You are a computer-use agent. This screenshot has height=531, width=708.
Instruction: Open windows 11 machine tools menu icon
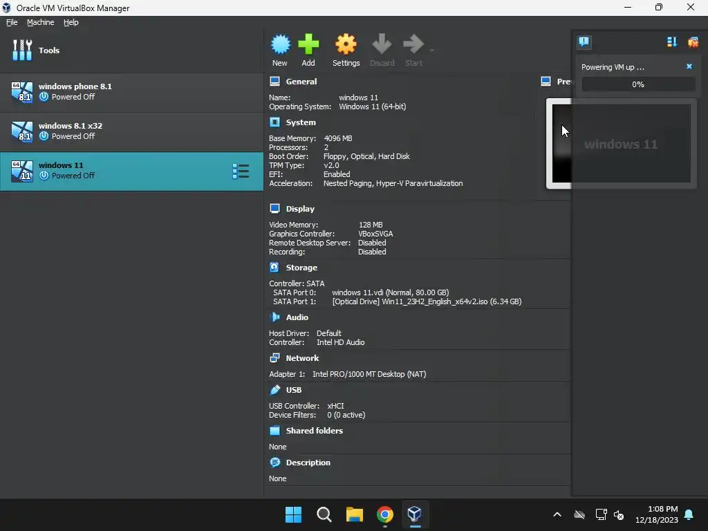241,171
